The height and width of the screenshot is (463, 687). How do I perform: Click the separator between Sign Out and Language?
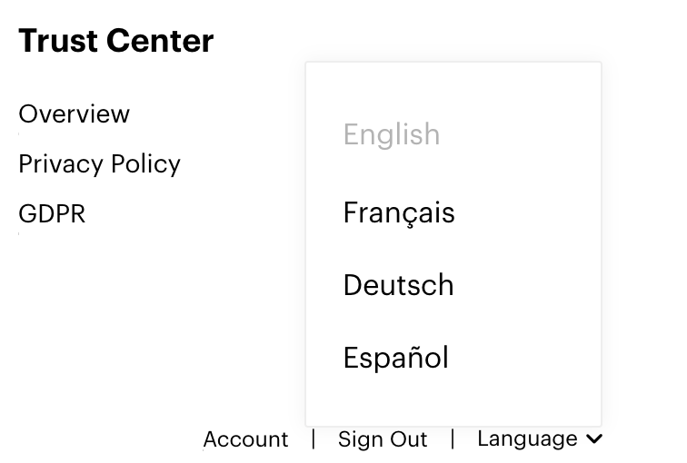(453, 439)
